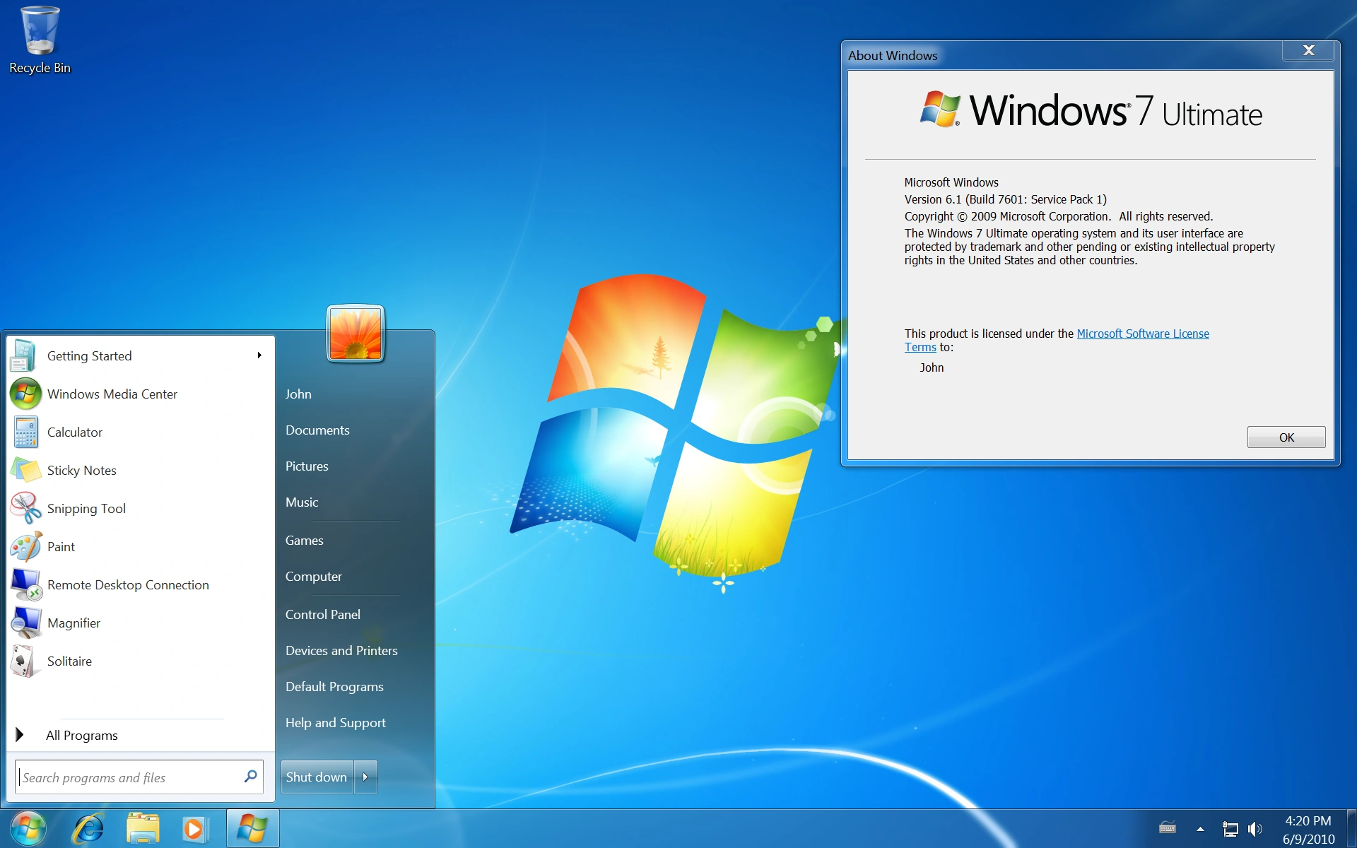Image resolution: width=1357 pixels, height=848 pixels.
Task: Launch Internet Explorer from the taskbar
Action: point(90,828)
